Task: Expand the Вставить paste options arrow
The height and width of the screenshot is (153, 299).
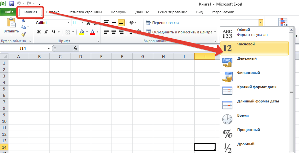Action: [11, 35]
